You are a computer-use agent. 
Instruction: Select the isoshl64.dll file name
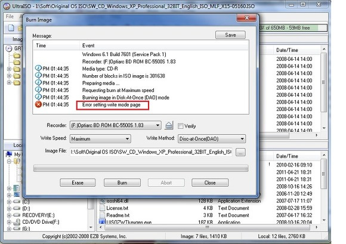point(117,201)
